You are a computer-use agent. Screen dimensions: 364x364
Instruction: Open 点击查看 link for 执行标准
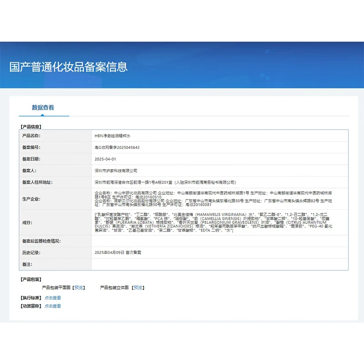53,298
